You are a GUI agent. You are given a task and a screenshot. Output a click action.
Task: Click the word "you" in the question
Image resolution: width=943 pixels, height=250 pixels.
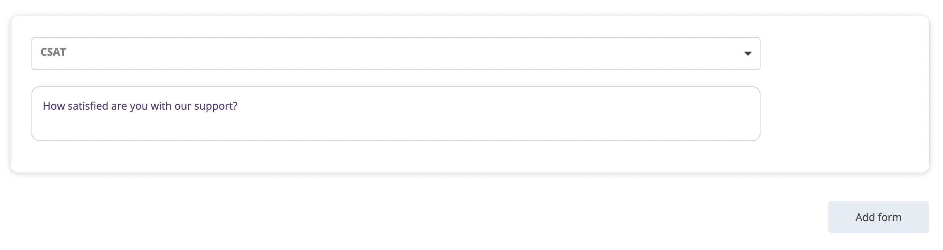138,106
